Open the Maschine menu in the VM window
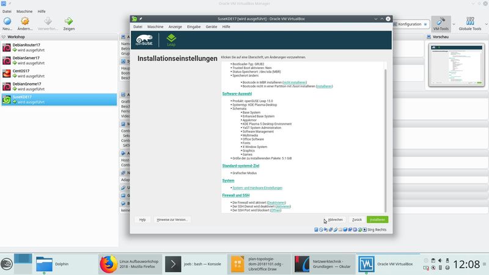Screen dimensions: 489x275 pos(155,27)
